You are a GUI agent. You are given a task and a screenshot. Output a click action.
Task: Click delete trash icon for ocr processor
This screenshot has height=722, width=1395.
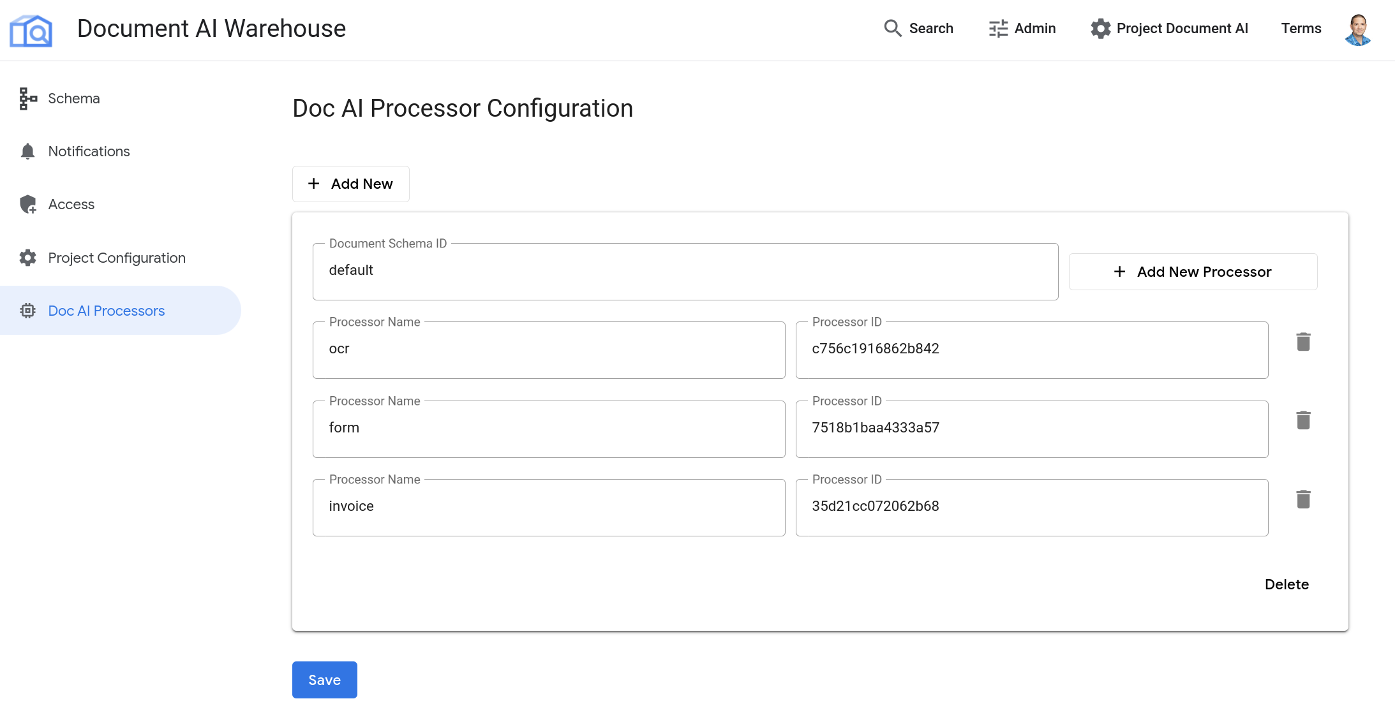click(x=1305, y=343)
